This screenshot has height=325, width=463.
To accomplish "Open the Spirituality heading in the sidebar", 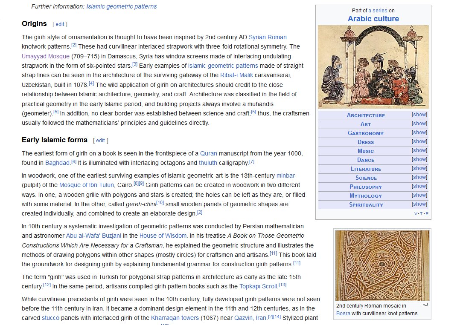I will [366, 205].
